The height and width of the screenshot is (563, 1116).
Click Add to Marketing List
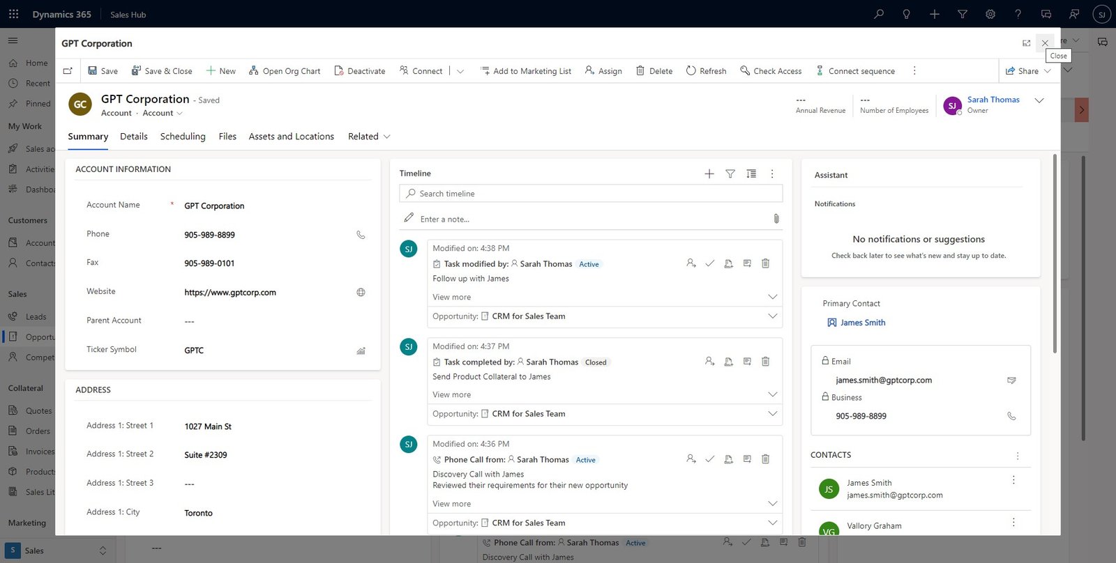[x=526, y=71]
